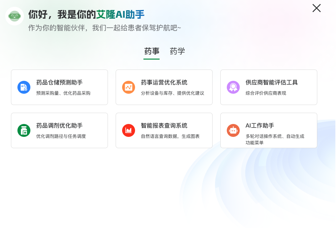Open 药事运营优化系统 card title

coord(164,82)
